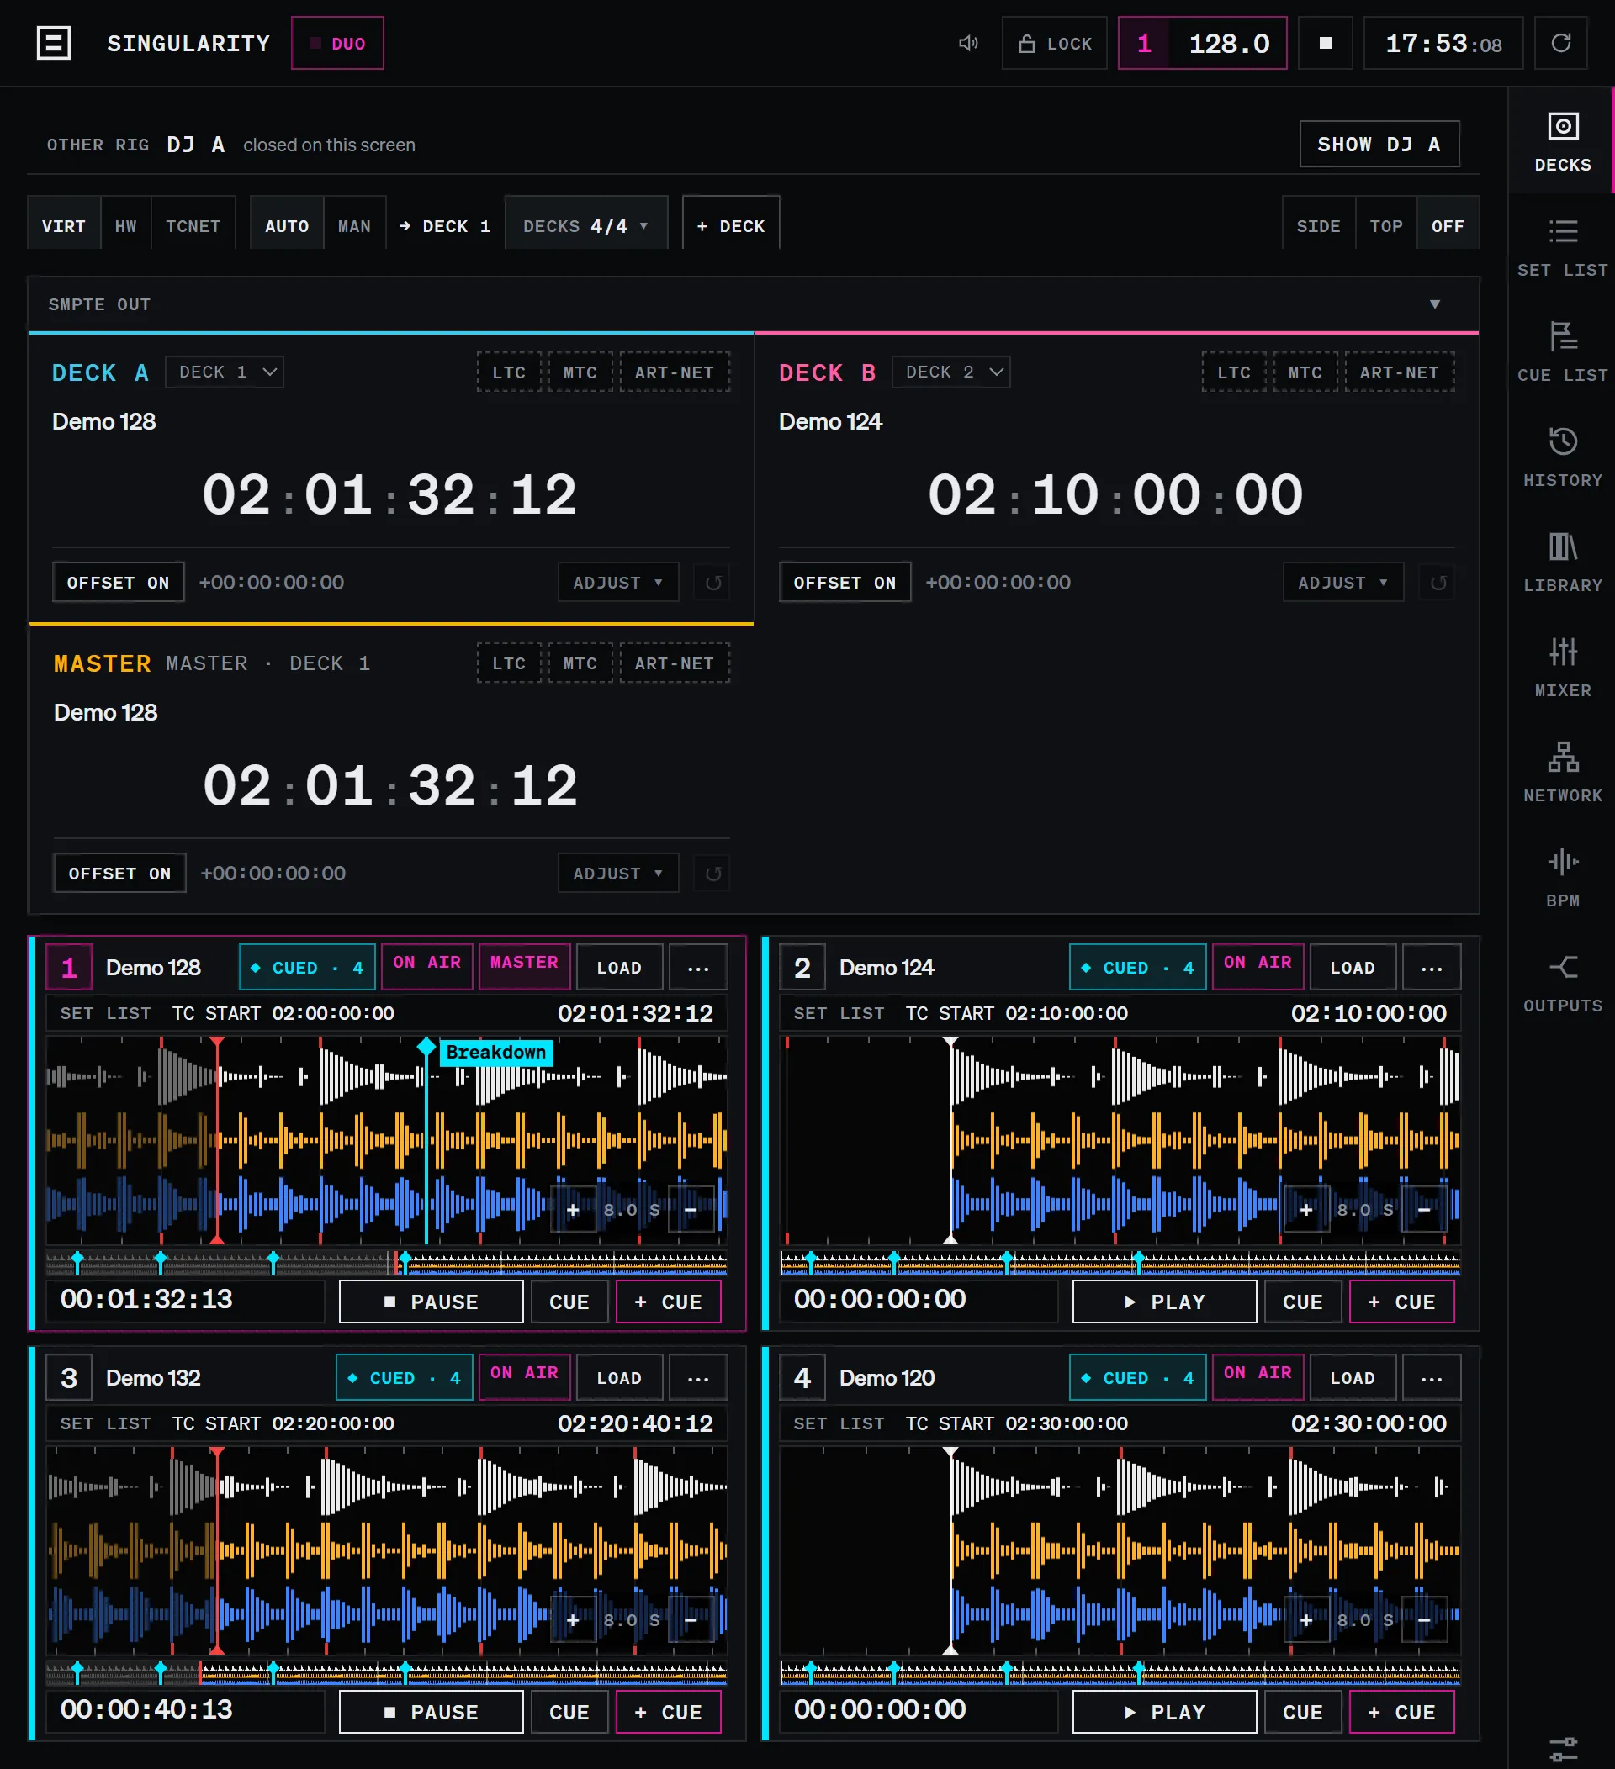The image size is (1615, 1769).
Task: Open History panel in sidebar
Action: click(x=1562, y=457)
